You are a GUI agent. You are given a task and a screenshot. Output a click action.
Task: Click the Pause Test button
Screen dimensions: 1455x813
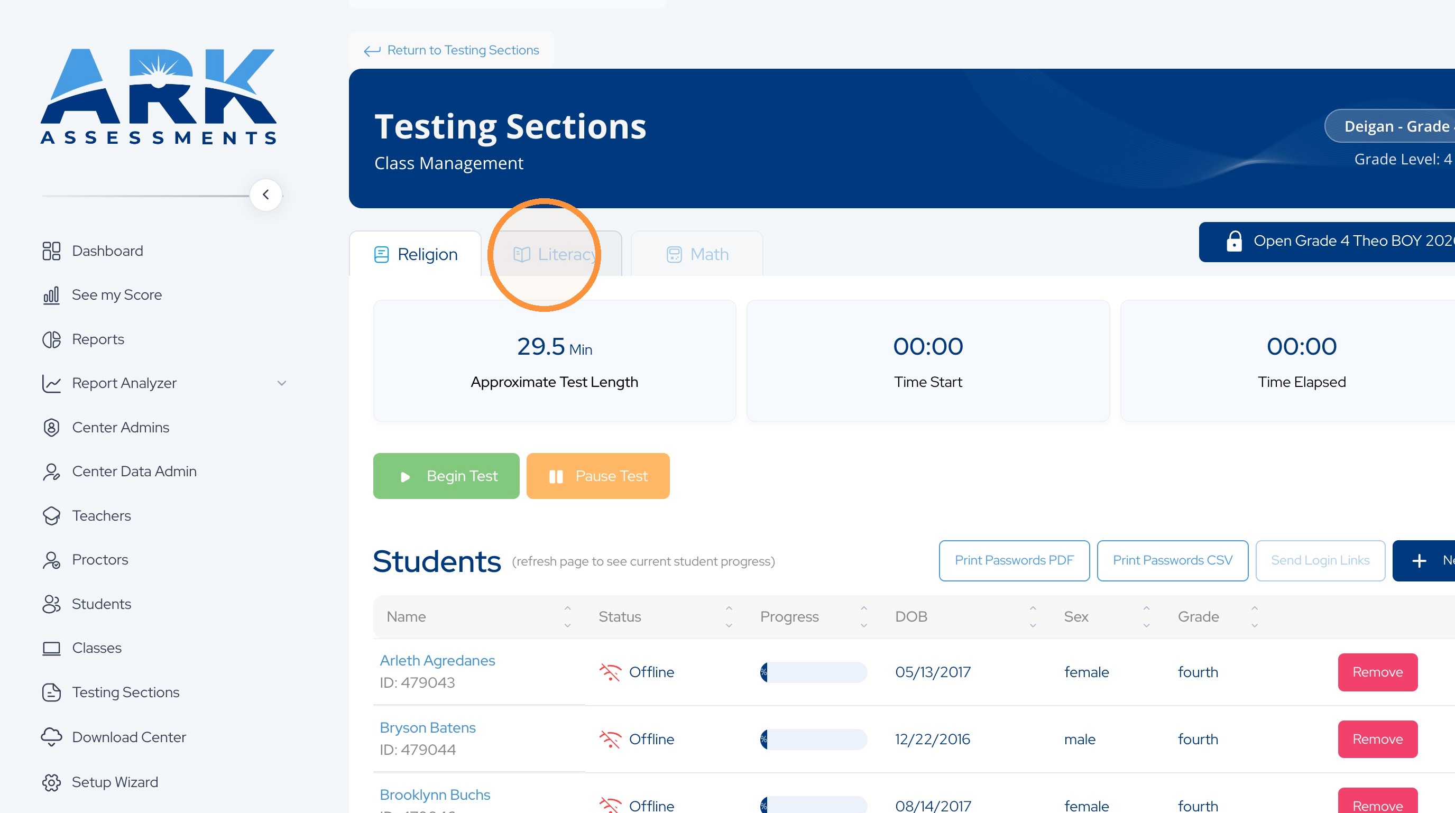pyautogui.click(x=597, y=476)
